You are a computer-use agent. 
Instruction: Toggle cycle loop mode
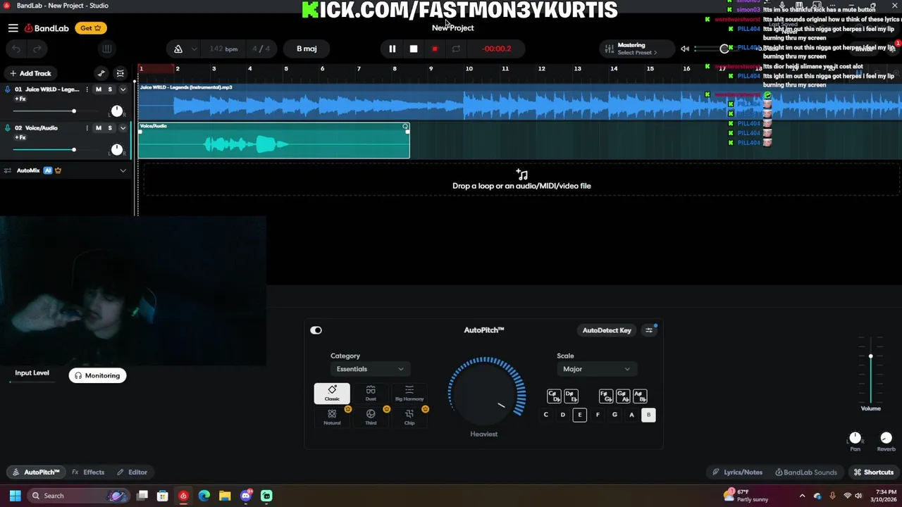(456, 49)
